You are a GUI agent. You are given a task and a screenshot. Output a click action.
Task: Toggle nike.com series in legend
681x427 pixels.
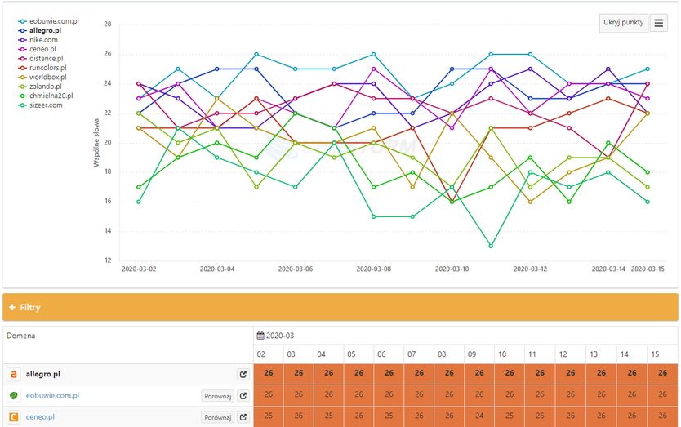[38, 39]
